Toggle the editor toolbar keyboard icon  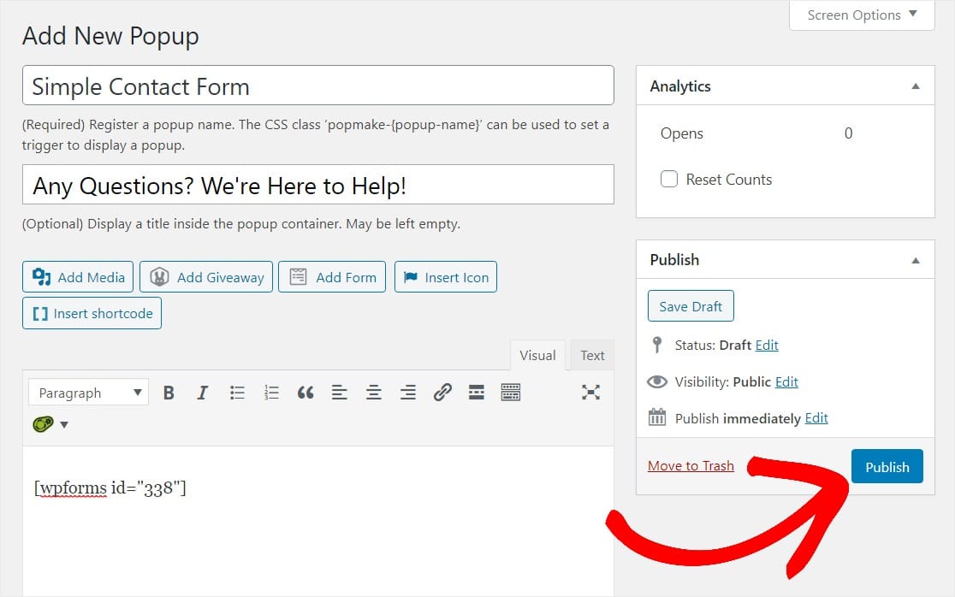coord(511,392)
